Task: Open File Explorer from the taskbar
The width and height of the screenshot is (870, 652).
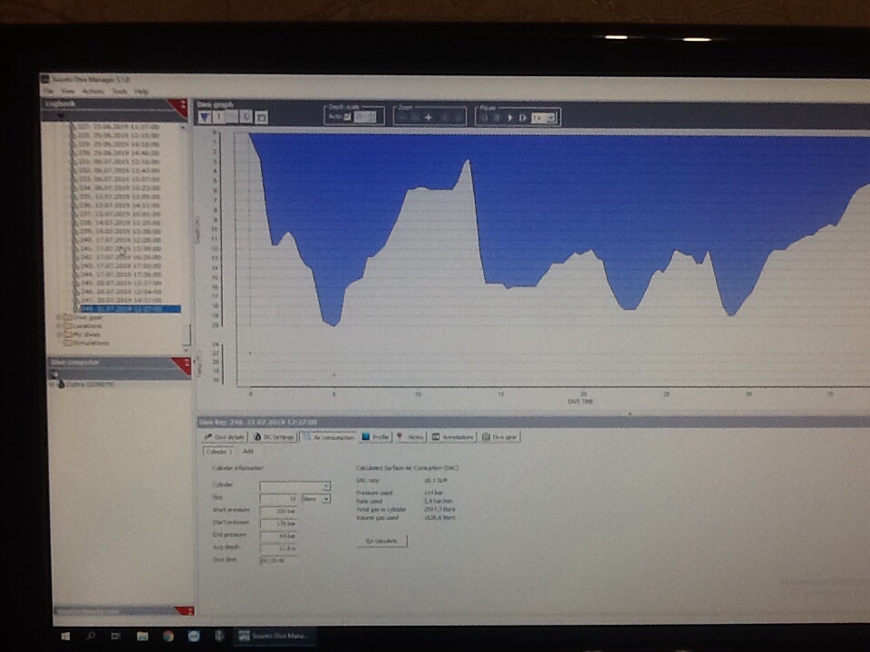Action: tap(142, 636)
